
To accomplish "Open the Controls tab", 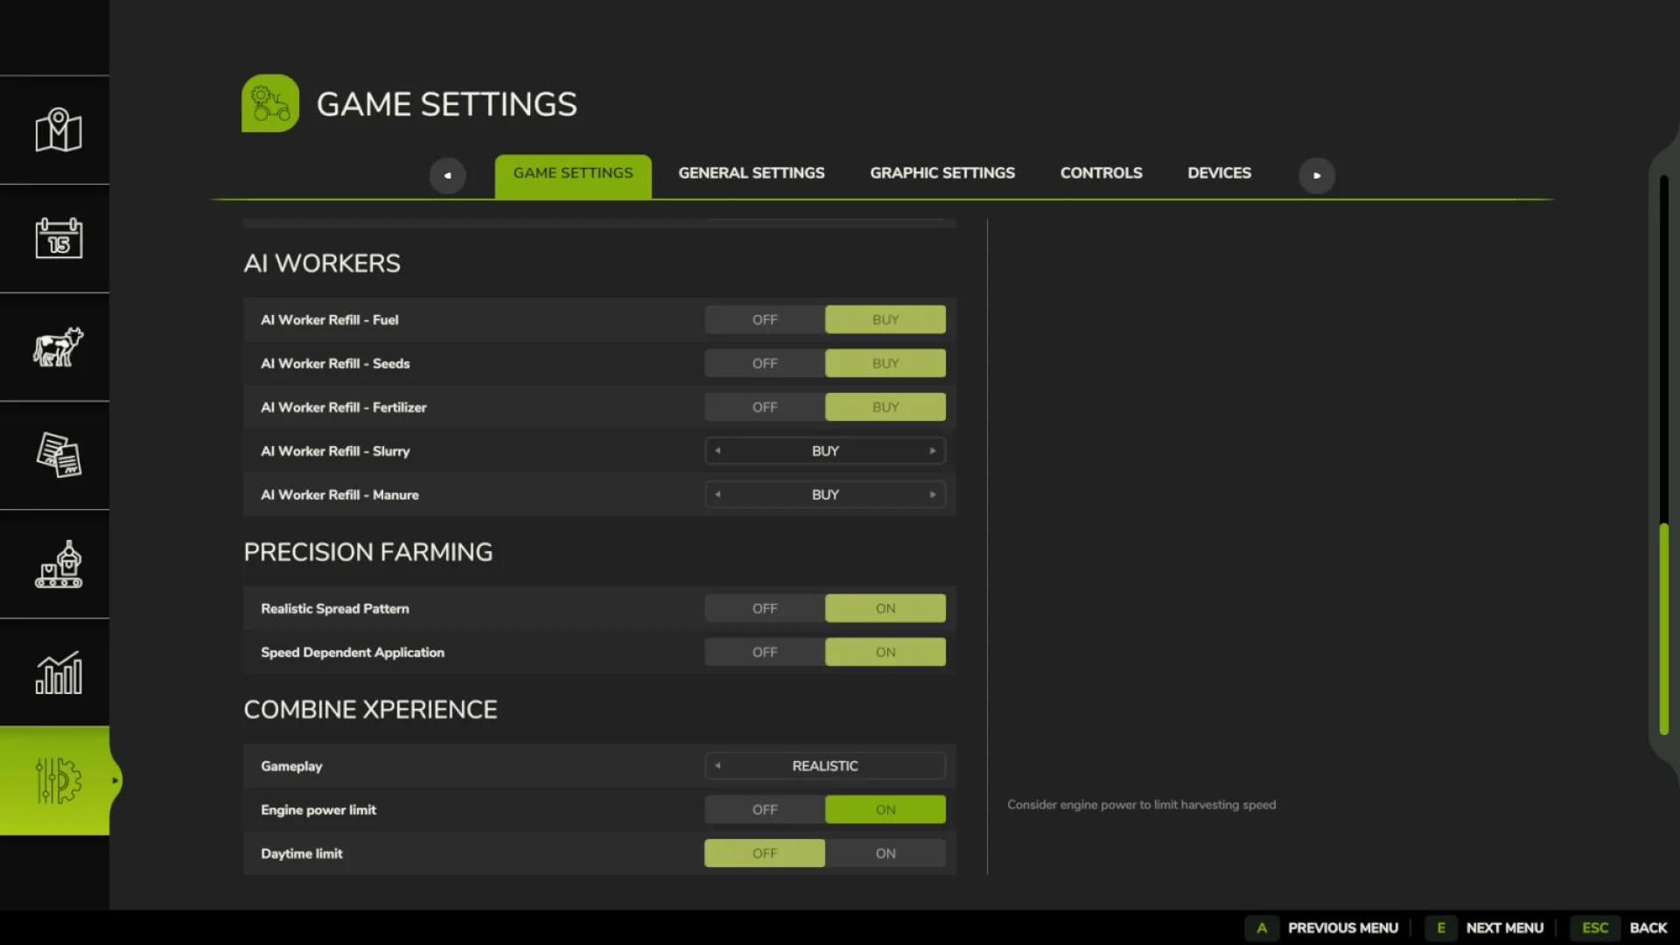I will pyautogui.click(x=1101, y=172).
